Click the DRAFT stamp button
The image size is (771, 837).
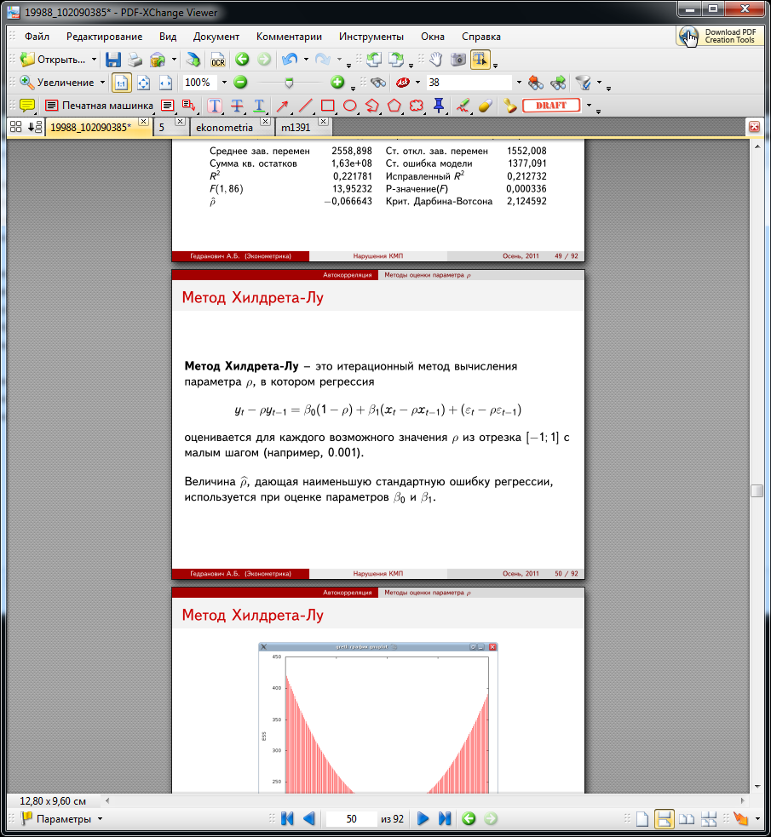click(x=551, y=106)
